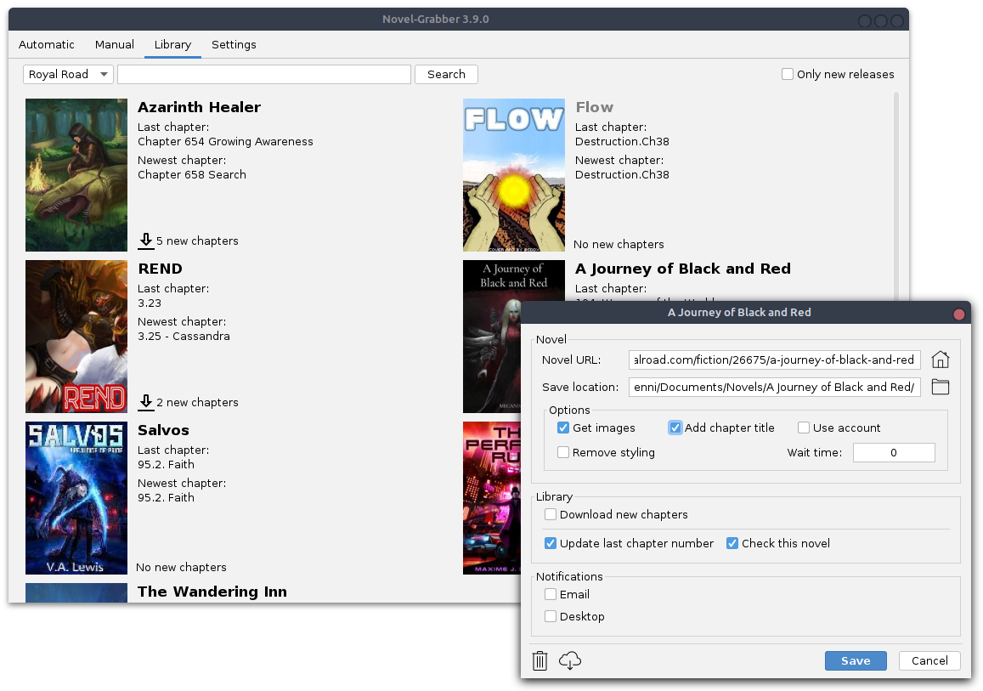Click the Salvos novel title

click(x=164, y=430)
